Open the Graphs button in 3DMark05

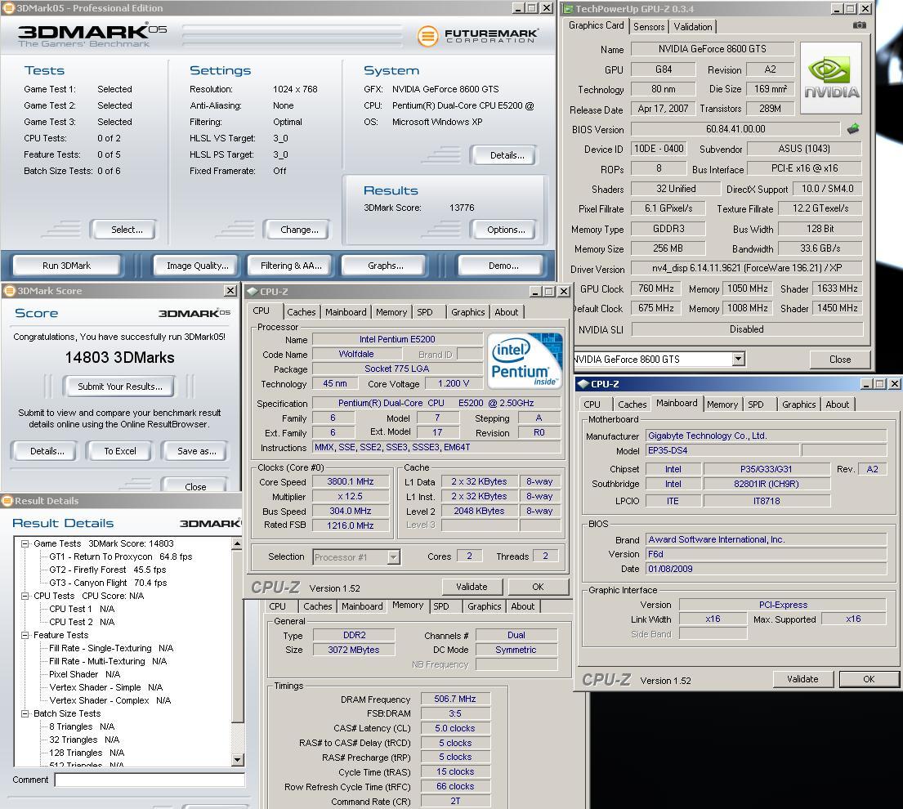pos(385,266)
